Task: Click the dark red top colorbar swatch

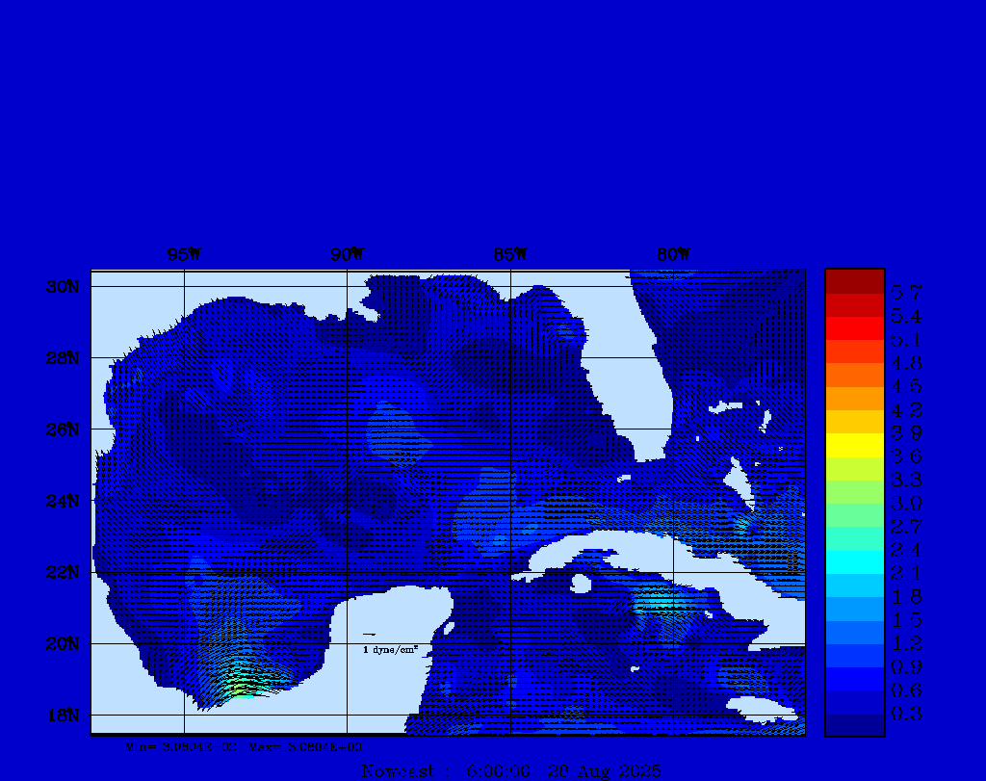Action: point(854,281)
